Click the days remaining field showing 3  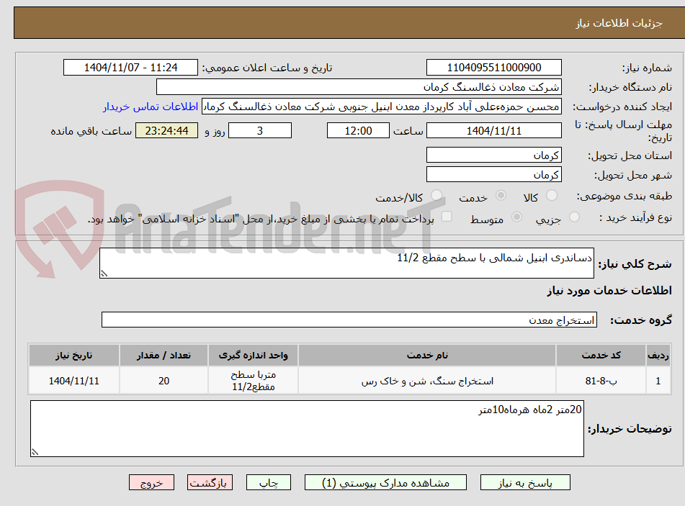pyautogui.click(x=260, y=130)
